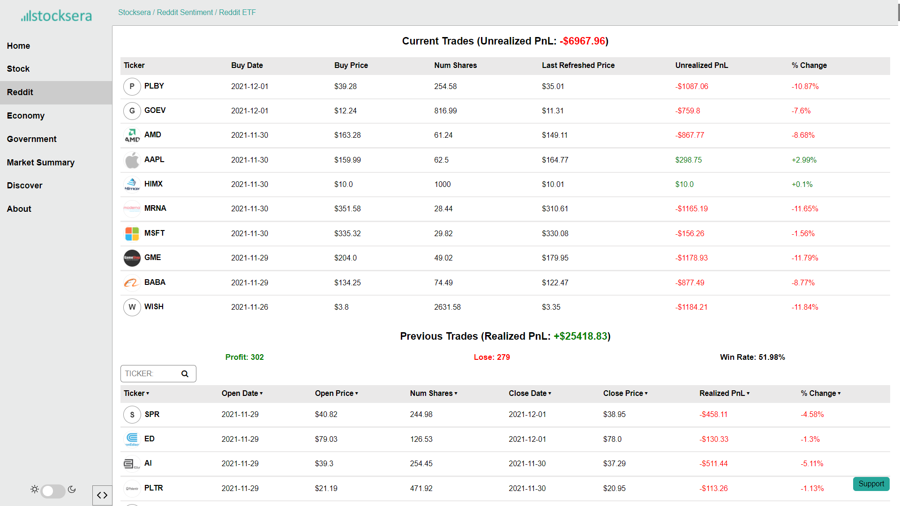Click the Alibaba logo next to BABA

click(x=132, y=283)
